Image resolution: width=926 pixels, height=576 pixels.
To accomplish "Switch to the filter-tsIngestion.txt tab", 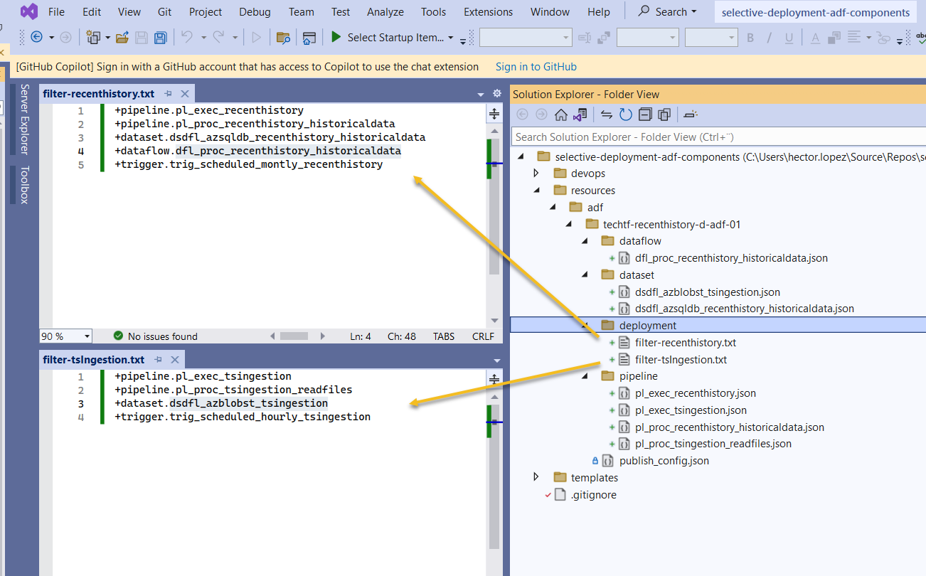I will tap(93, 360).
